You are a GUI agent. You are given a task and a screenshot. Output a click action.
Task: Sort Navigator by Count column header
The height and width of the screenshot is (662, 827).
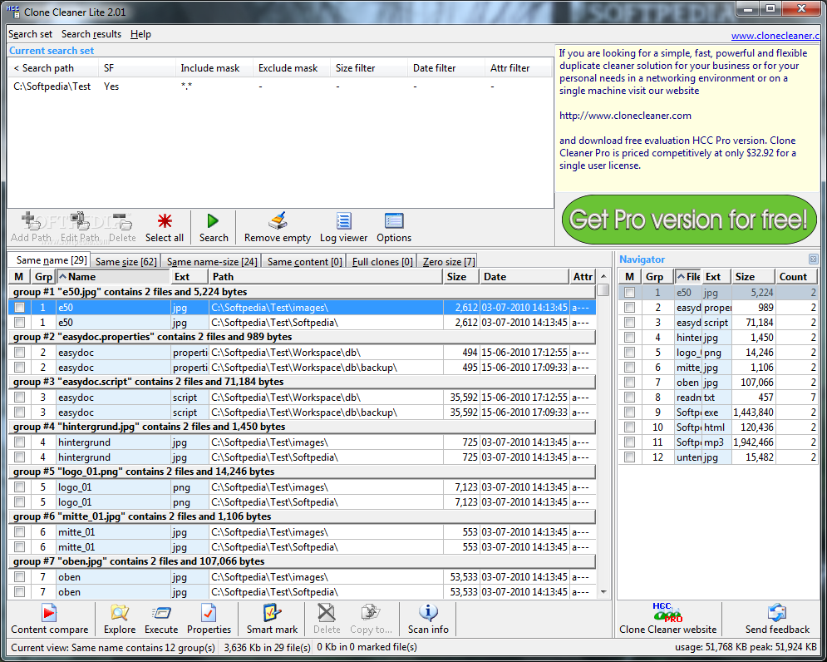pos(796,277)
